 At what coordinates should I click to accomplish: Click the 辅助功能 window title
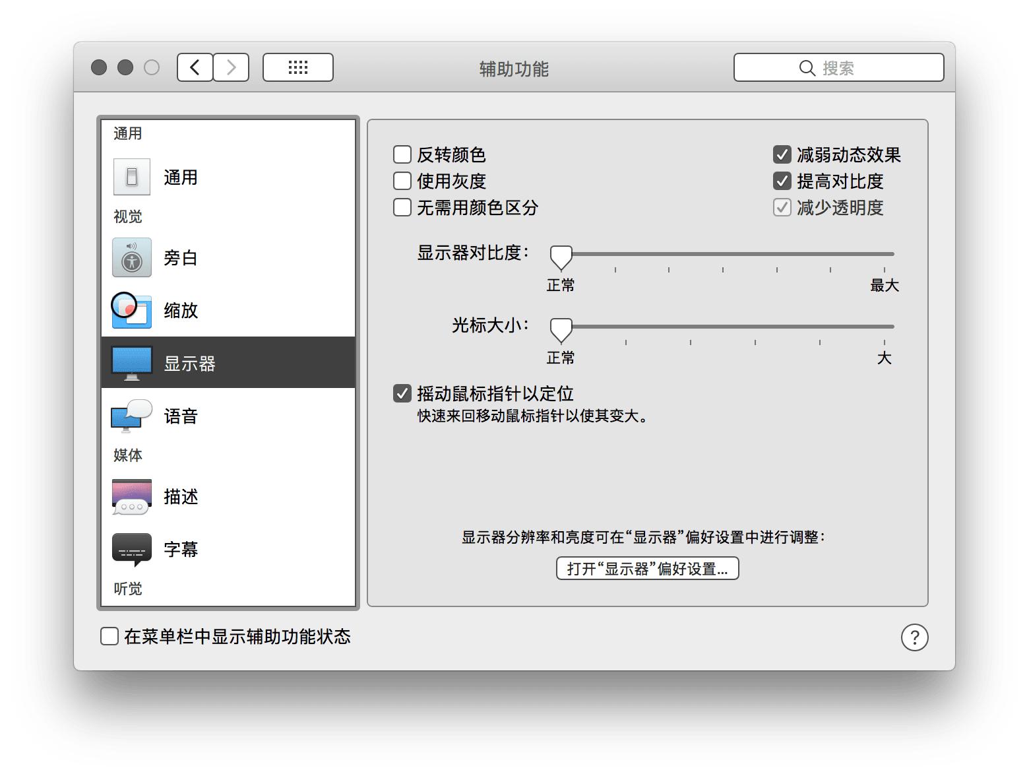(x=514, y=69)
